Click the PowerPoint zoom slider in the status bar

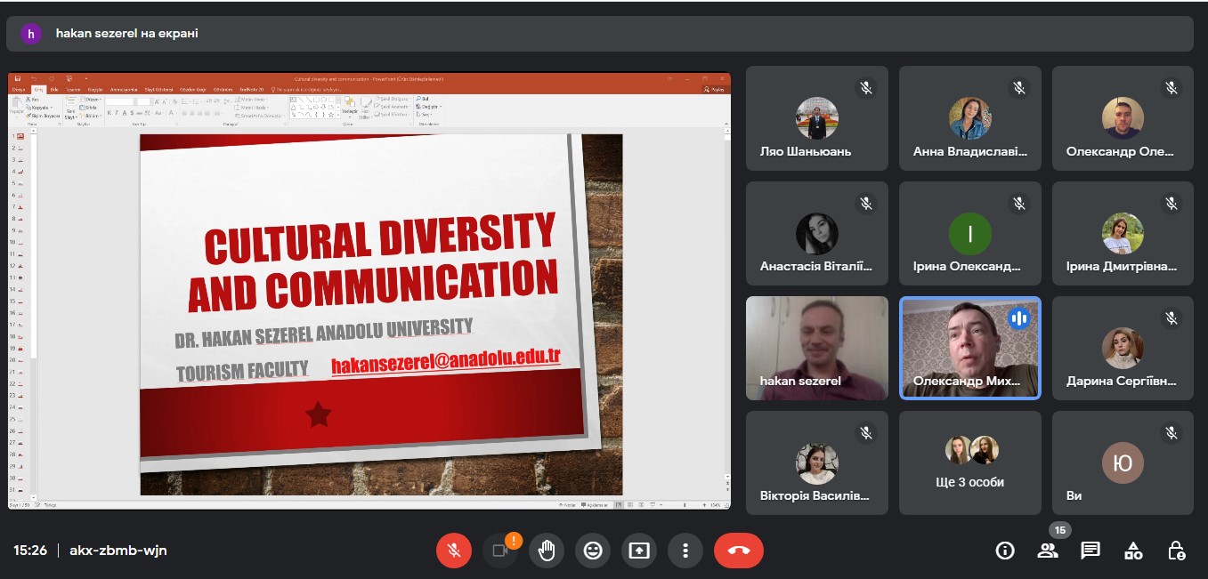683,505
